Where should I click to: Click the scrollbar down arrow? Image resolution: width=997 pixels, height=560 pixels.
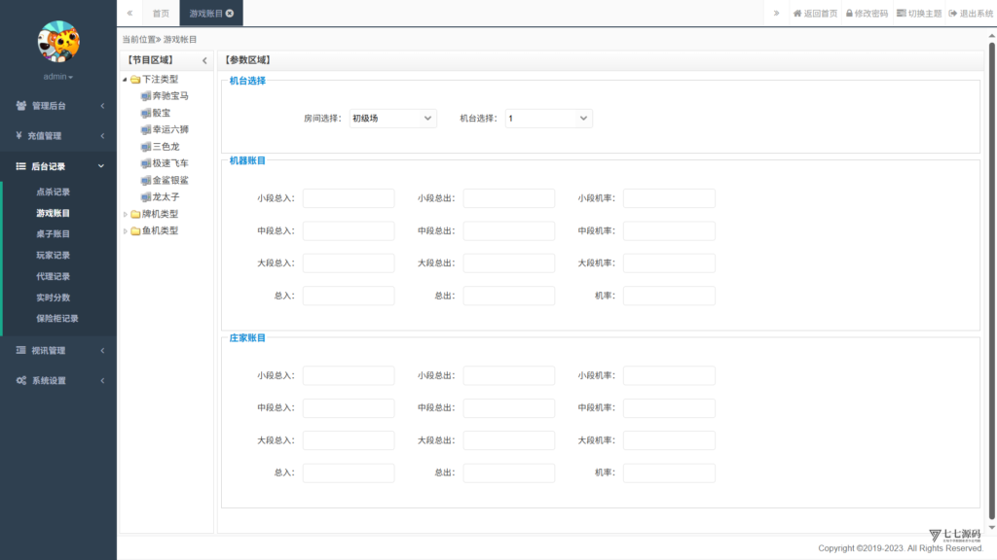[991, 528]
